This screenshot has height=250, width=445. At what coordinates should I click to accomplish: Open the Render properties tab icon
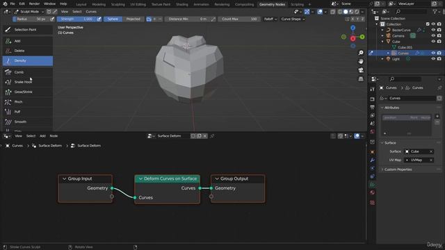pyautogui.click(x=373, y=99)
